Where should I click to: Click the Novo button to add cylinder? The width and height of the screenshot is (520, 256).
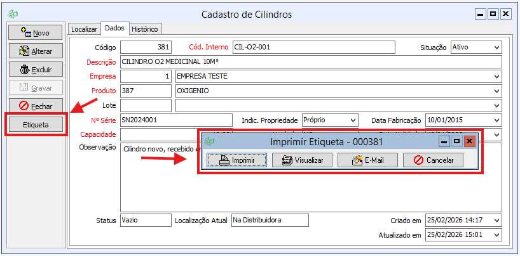36,32
